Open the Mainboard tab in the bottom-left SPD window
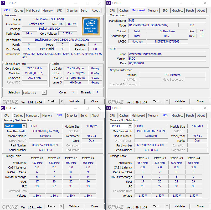Screen dimensions: 211x210 (x=33, y=115)
